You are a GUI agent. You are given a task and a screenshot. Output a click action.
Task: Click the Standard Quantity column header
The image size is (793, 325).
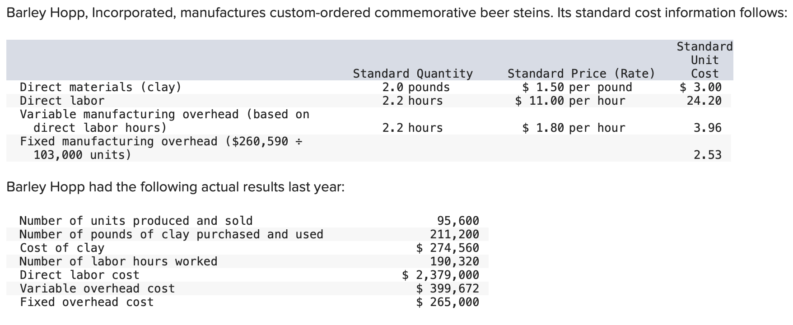tap(412, 74)
